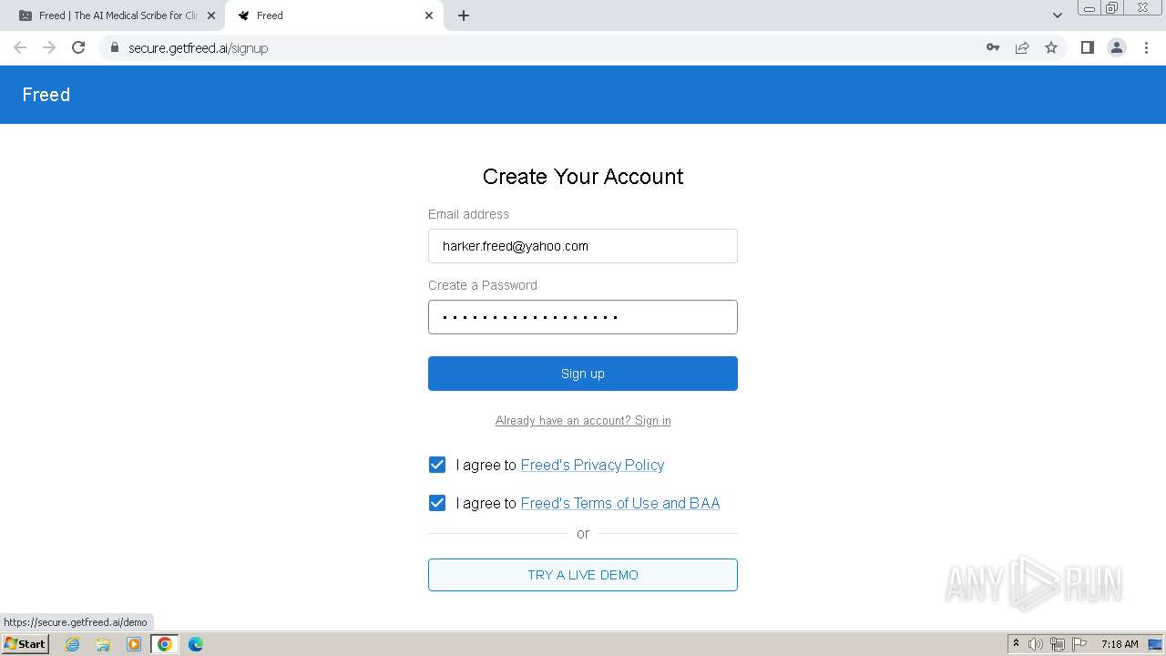Uncheck the Privacy Policy agreement checkbox
This screenshot has height=656, width=1166.
pyautogui.click(x=437, y=465)
